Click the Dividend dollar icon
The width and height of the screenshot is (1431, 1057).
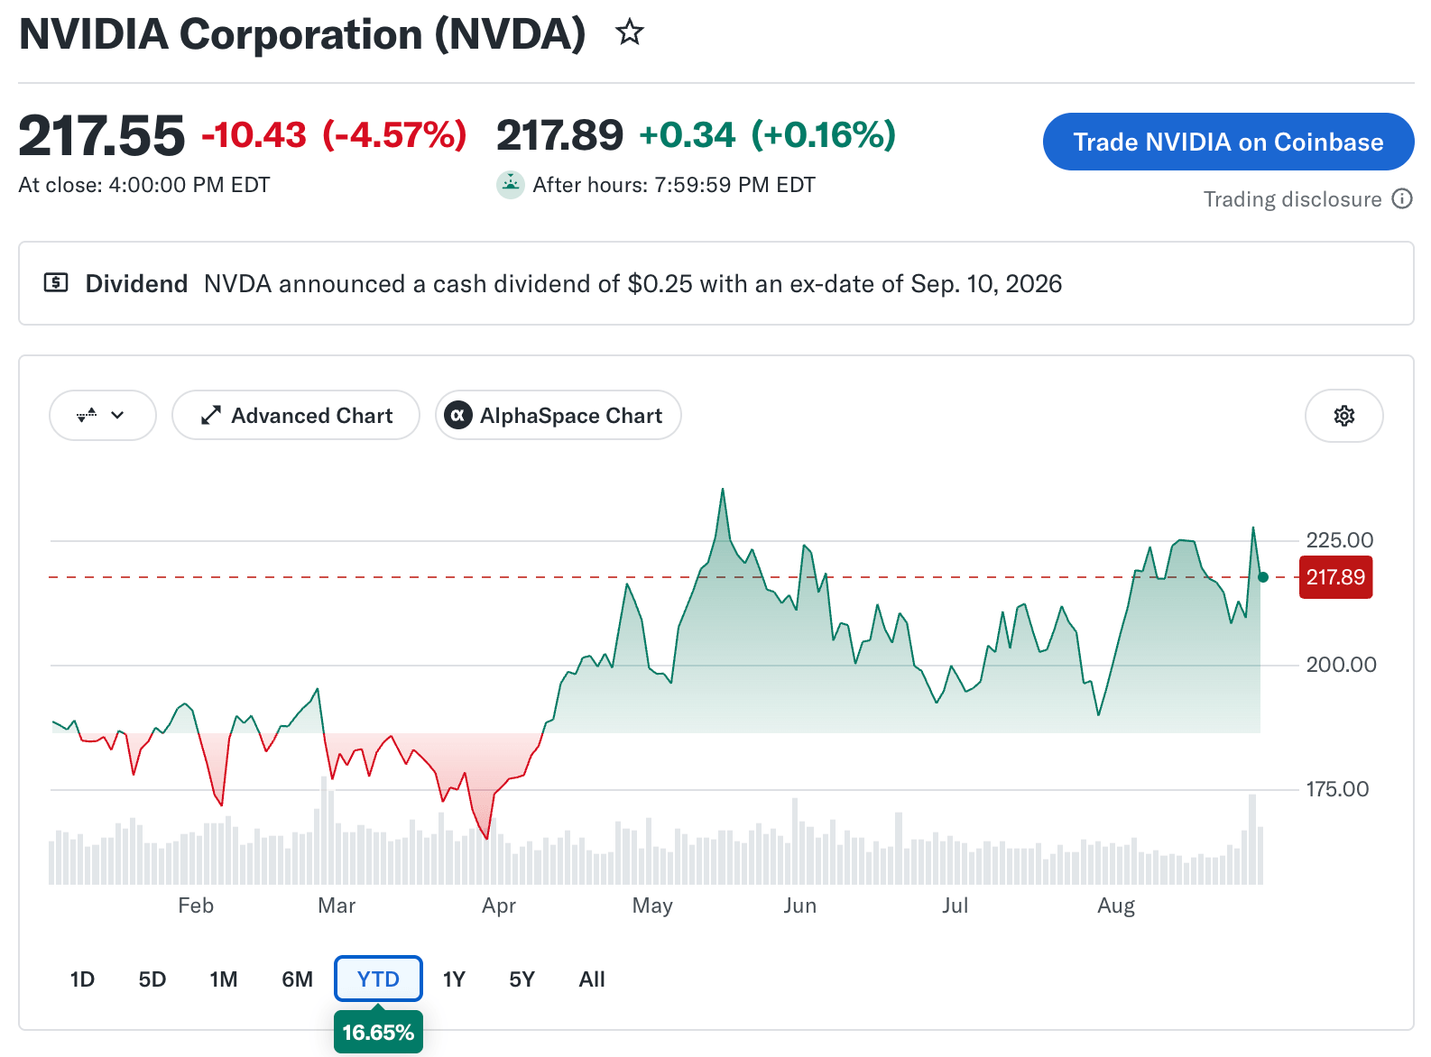pos(56,283)
